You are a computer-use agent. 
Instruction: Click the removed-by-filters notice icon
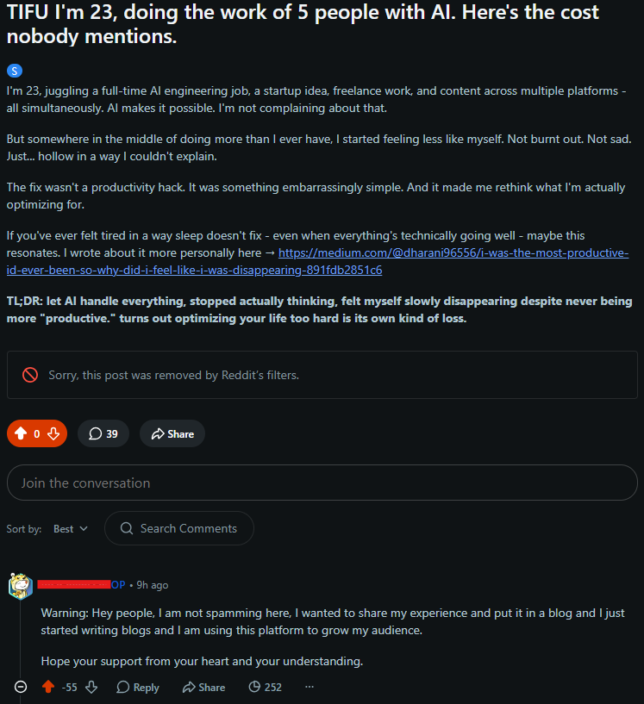click(x=30, y=375)
